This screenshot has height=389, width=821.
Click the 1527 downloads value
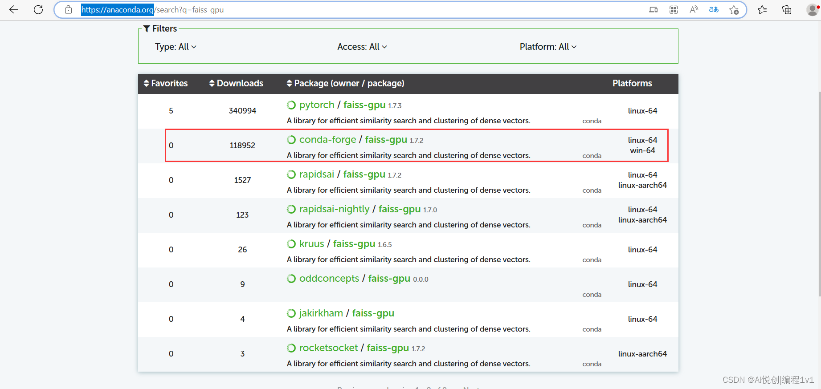click(x=242, y=180)
